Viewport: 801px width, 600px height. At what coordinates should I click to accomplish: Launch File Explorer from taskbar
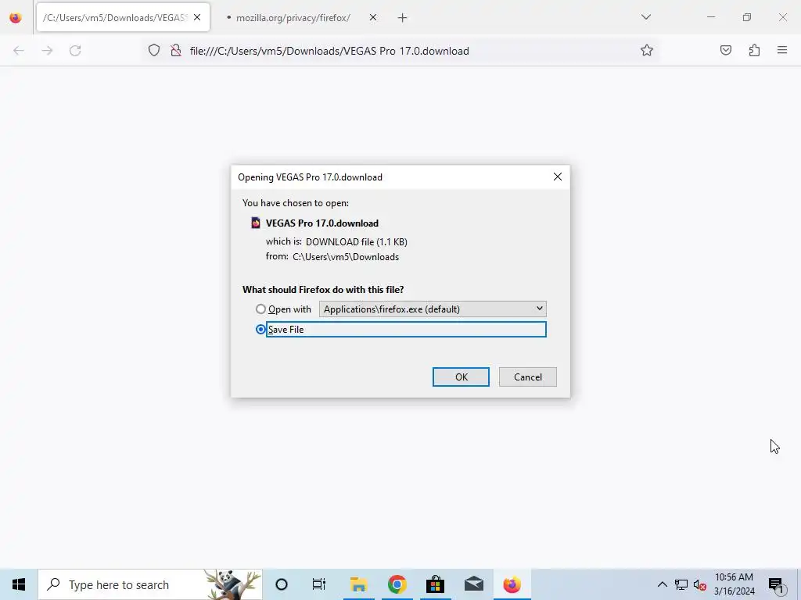(358, 584)
